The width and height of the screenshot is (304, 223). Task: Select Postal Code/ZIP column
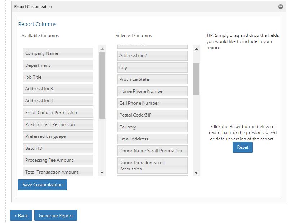click(152, 115)
